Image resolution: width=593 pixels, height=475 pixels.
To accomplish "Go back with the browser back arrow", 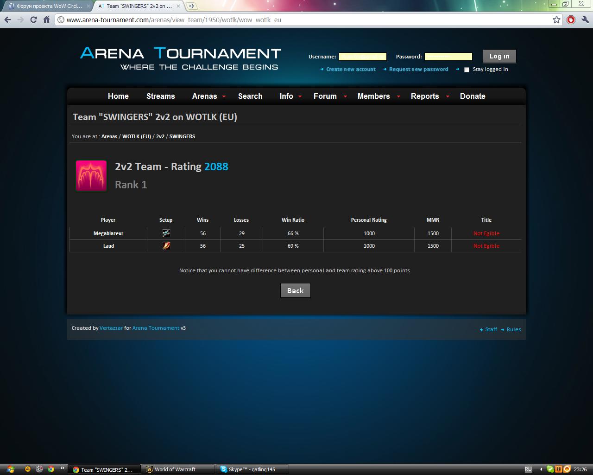I will click(7, 19).
